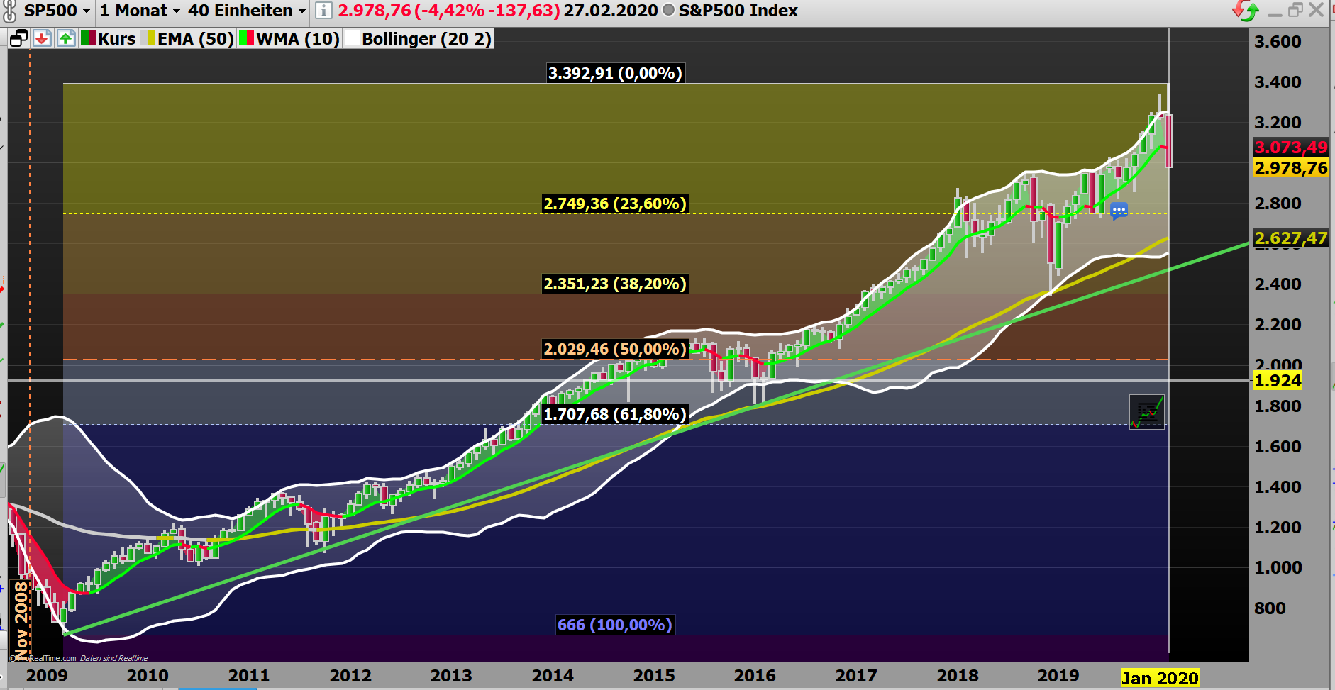Viewport: 1335px width, 690px height.
Task: Click the 27.02.2020 date in header
Action: click(x=611, y=11)
